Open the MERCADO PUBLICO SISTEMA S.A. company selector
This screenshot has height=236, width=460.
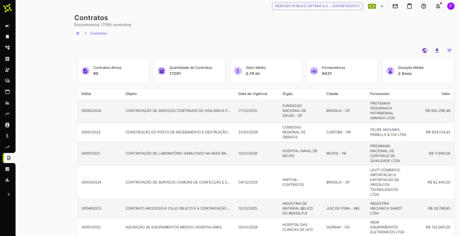317,6
